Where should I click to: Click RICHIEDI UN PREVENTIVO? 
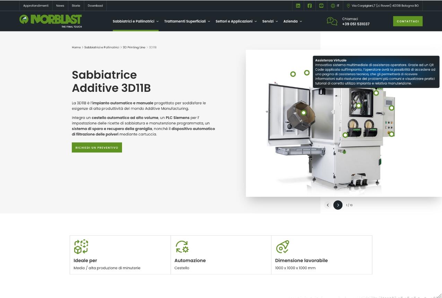[x=97, y=147]
